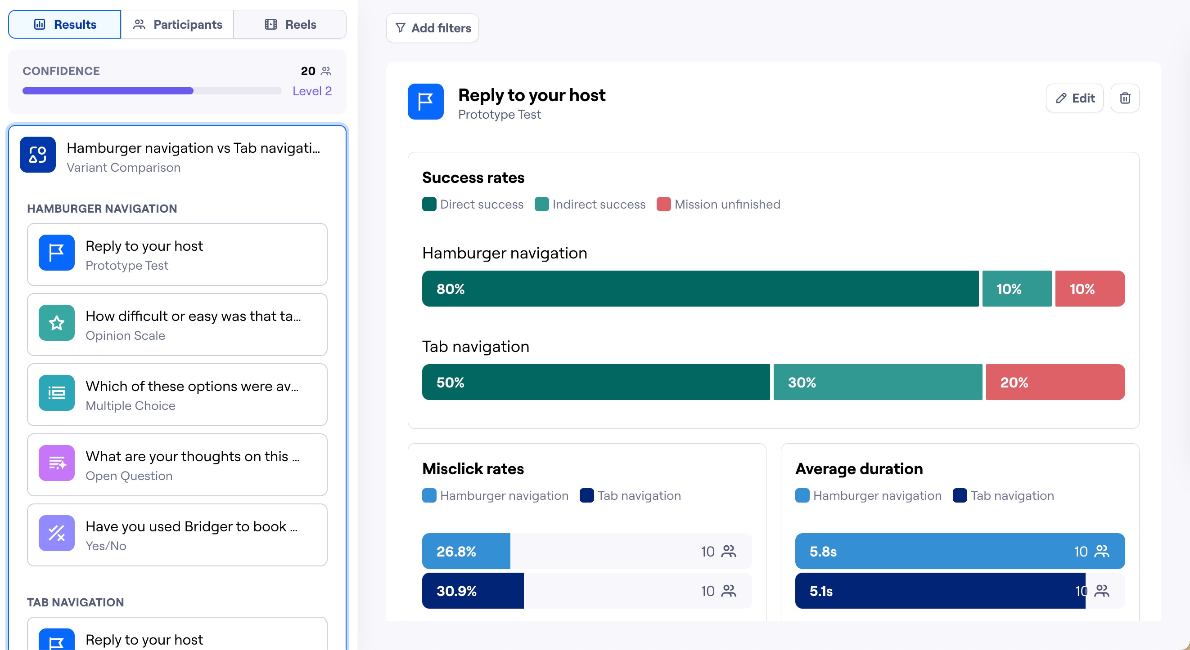Click the participants icon next to 20

(x=326, y=71)
